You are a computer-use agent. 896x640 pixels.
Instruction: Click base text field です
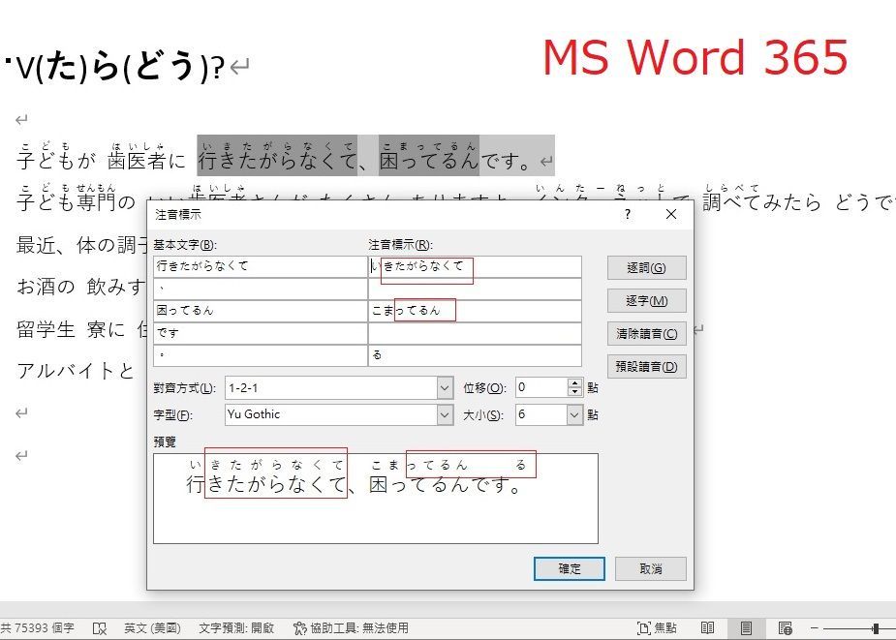coord(260,333)
